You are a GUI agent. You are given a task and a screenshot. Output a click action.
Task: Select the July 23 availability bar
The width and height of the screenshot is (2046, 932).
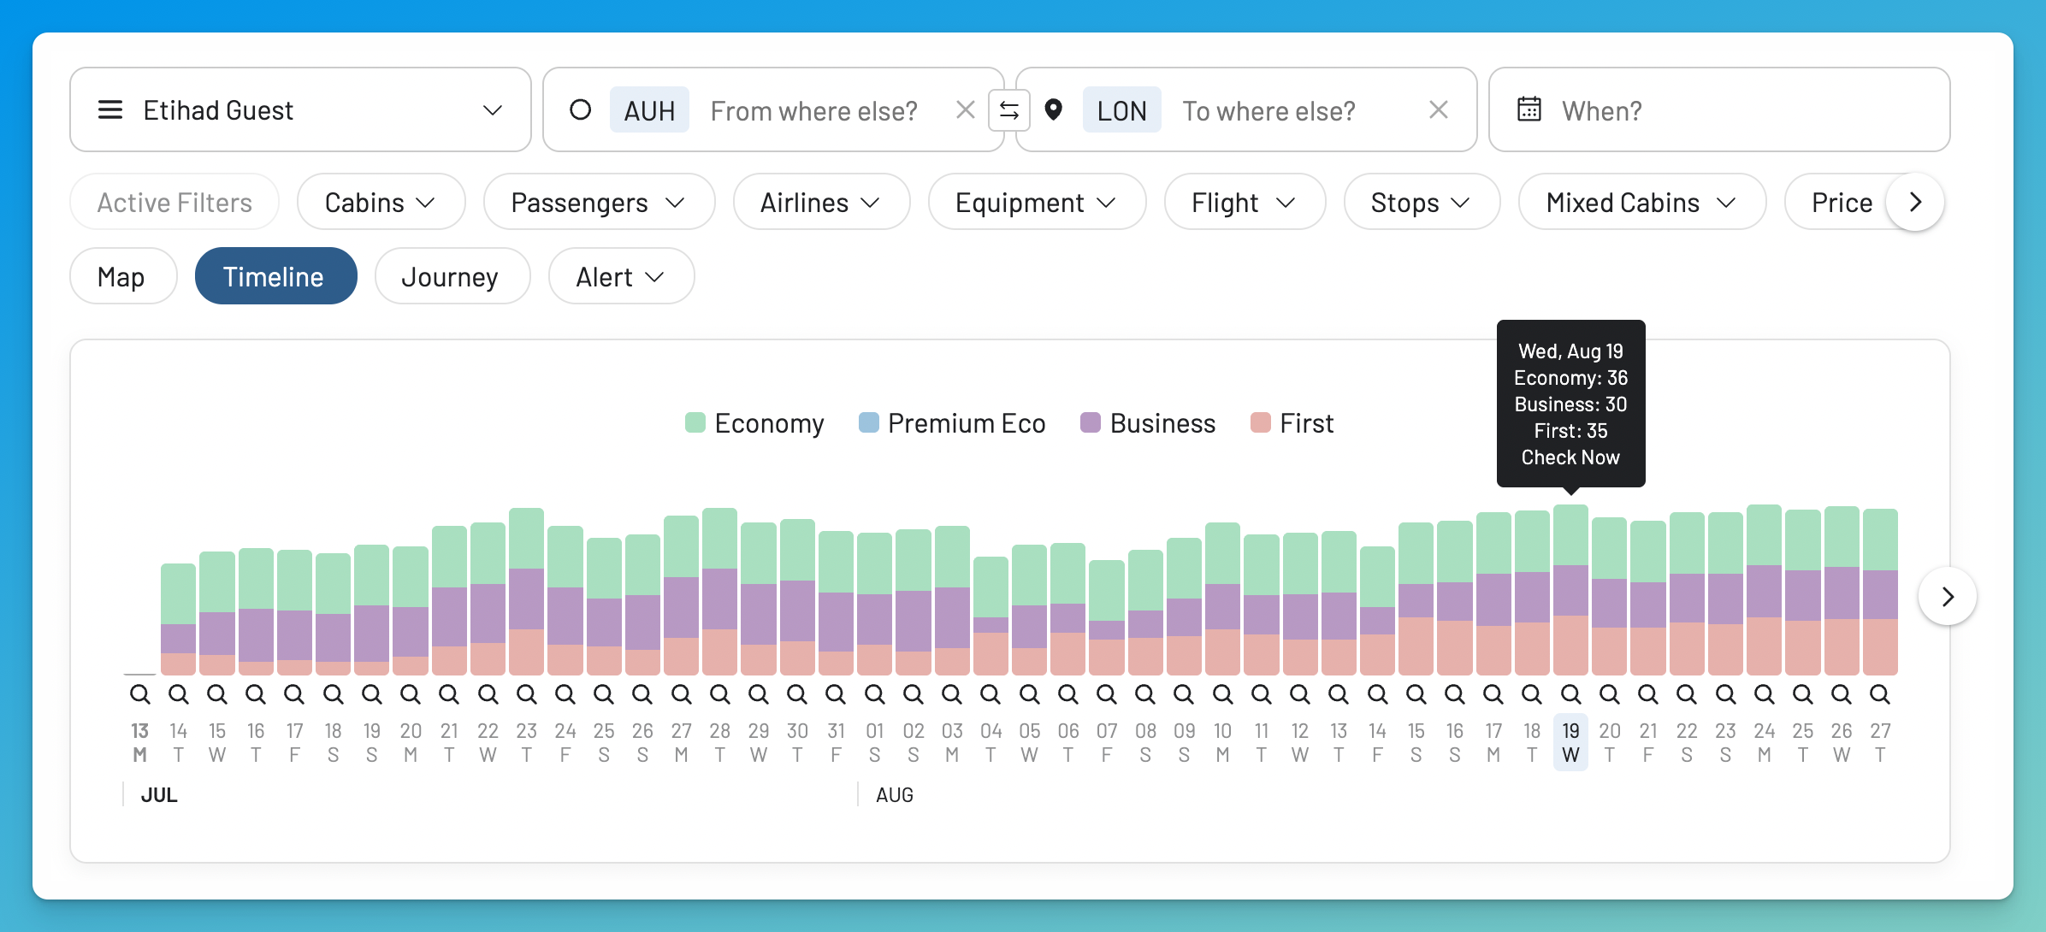pos(526,592)
